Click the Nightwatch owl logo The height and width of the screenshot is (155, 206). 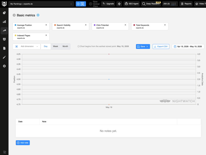[x=4, y=4]
